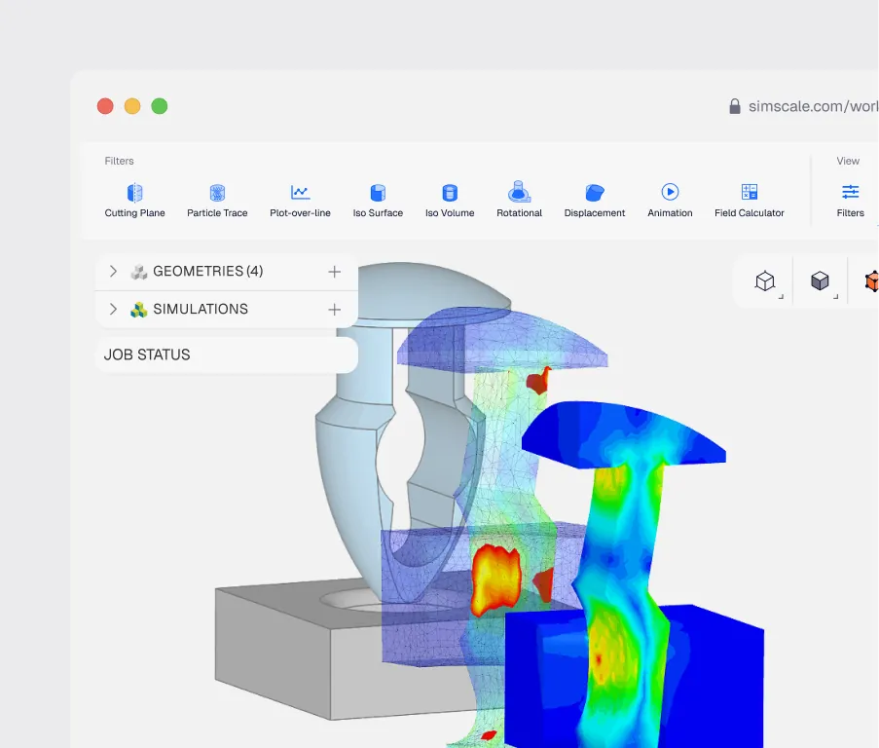Viewport: 879px width, 748px height.
Task: Open the Particle Trace filter
Action: (217, 201)
